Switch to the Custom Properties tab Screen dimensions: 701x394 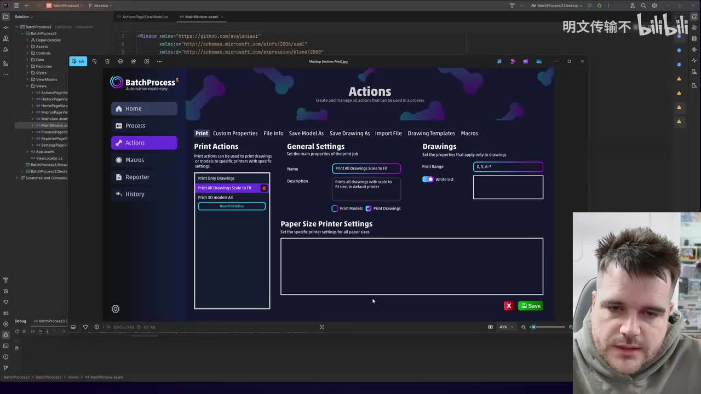coord(235,134)
